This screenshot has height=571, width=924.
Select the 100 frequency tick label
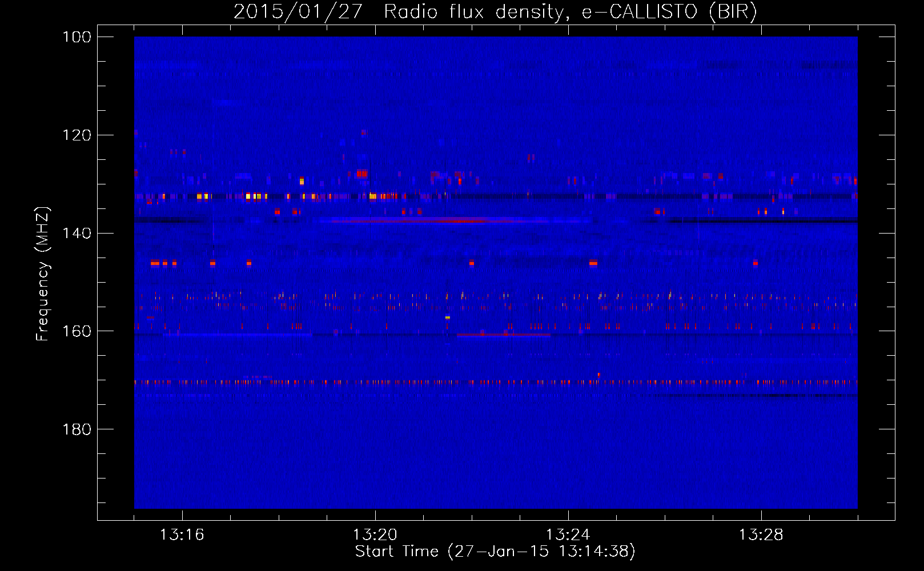(x=77, y=37)
